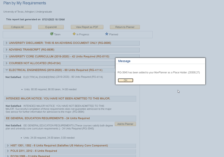
Task: Expand the Advising Transcript section
Action: coord(7,50)
